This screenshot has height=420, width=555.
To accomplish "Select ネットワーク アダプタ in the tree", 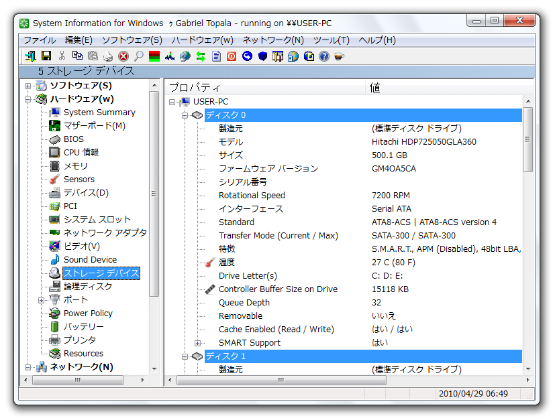I will pos(105,233).
